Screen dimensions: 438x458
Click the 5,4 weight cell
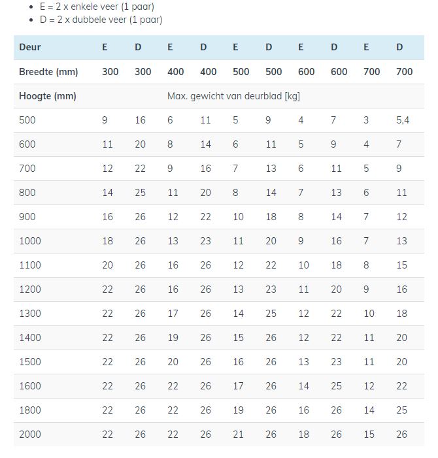point(403,120)
